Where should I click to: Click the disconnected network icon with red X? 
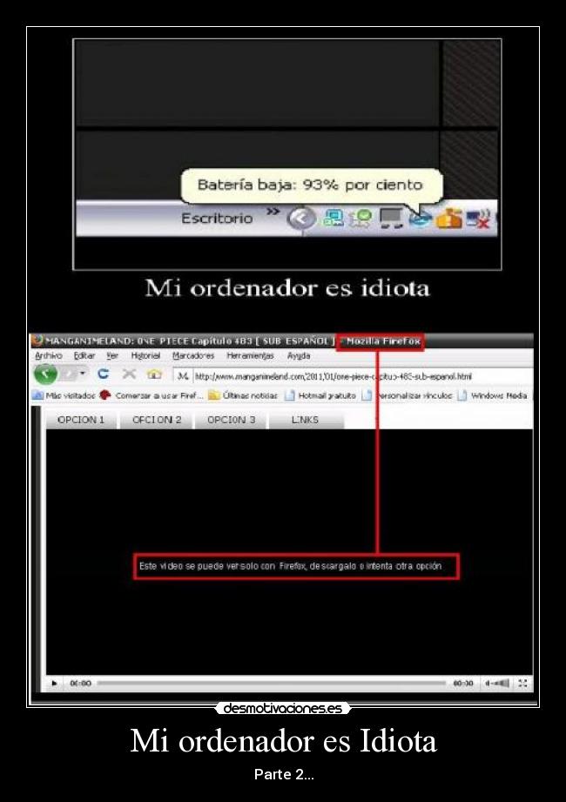[x=478, y=219]
